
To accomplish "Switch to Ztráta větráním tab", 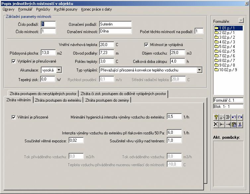I will (x=19, y=100).
